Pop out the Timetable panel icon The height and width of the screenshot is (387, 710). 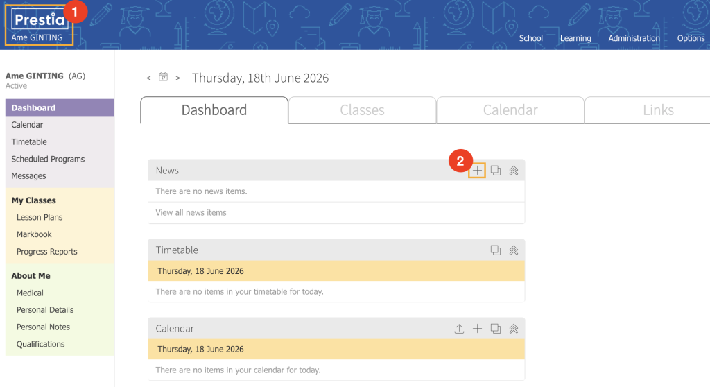point(495,250)
